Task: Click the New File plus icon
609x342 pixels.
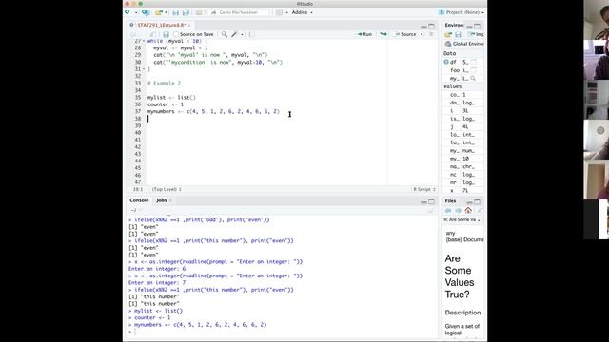Action: point(128,12)
